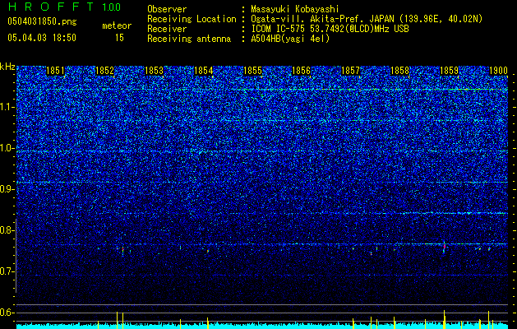Click the meteor echo near 1854

tap(208, 251)
